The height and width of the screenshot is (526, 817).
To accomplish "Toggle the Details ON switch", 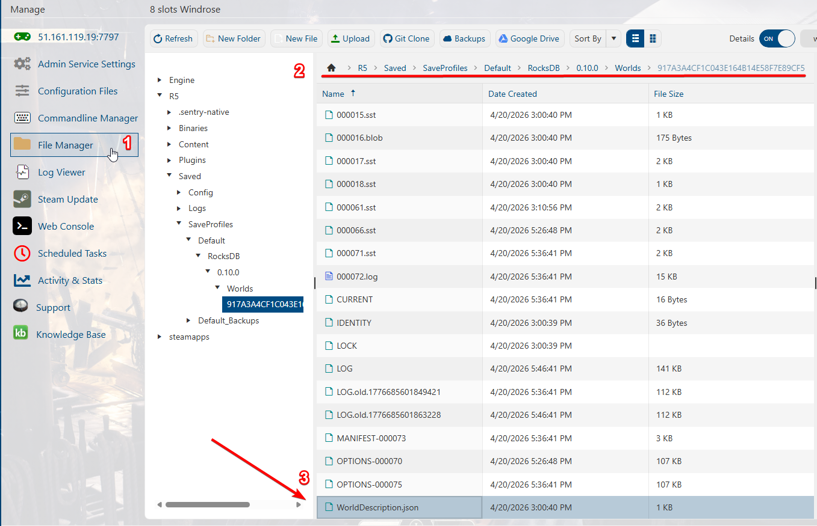I will tap(777, 38).
